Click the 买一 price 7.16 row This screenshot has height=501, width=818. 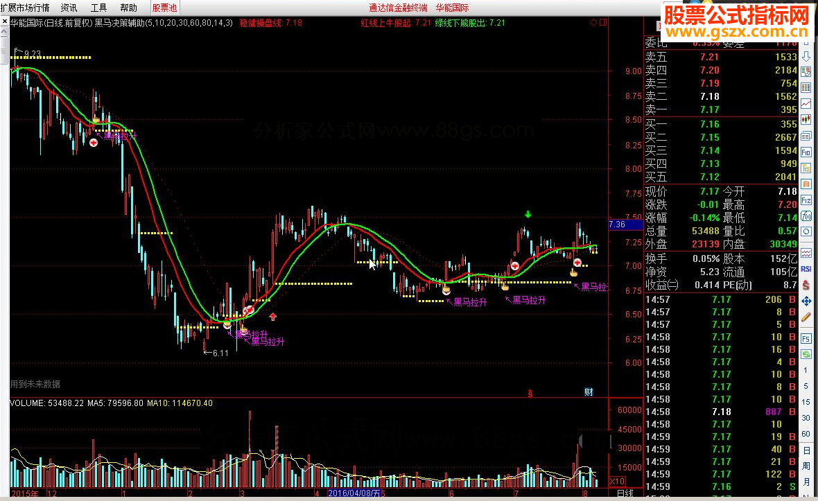pyautogui.click(x=721, y=124)
